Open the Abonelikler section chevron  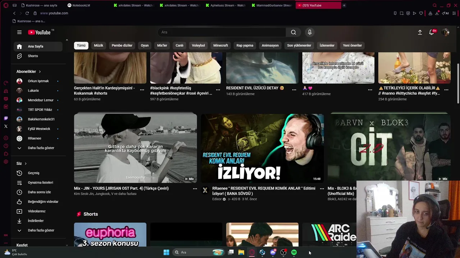[40, 72]
